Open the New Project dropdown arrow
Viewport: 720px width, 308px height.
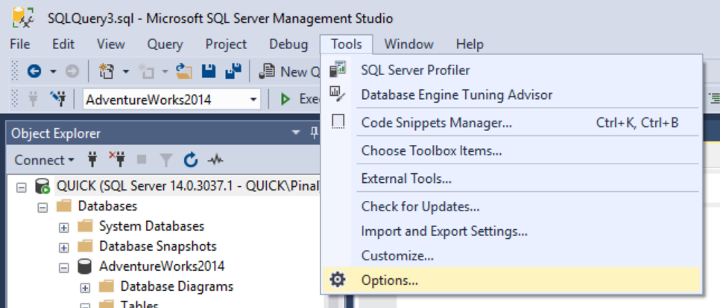[125, 72]
